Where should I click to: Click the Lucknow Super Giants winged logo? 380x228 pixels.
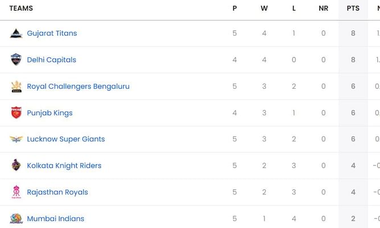coord(16,139)
